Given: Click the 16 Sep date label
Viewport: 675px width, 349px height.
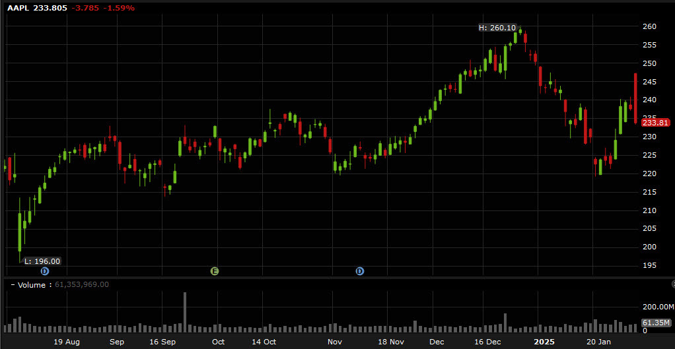Looking at the screenshot, I should [162, 342].
